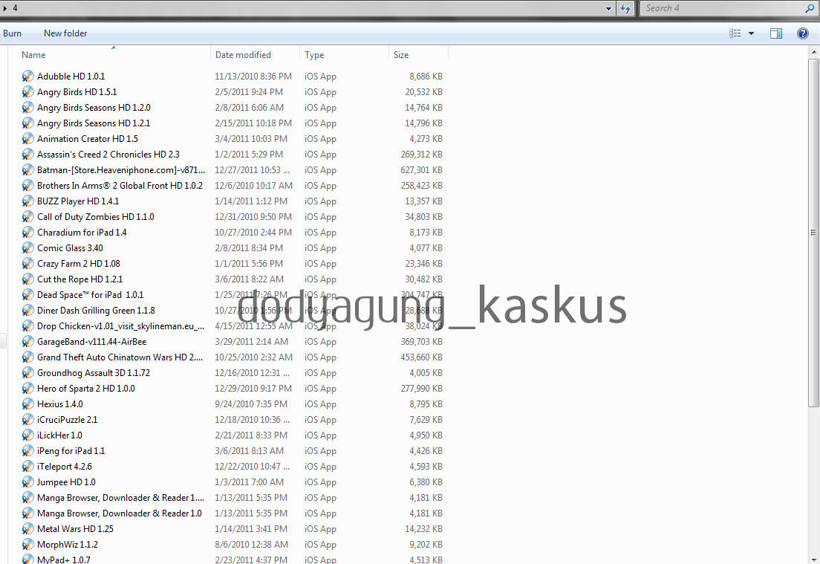Click the Assassin's Creed 2 Chronicles icon

pos(27,155)
